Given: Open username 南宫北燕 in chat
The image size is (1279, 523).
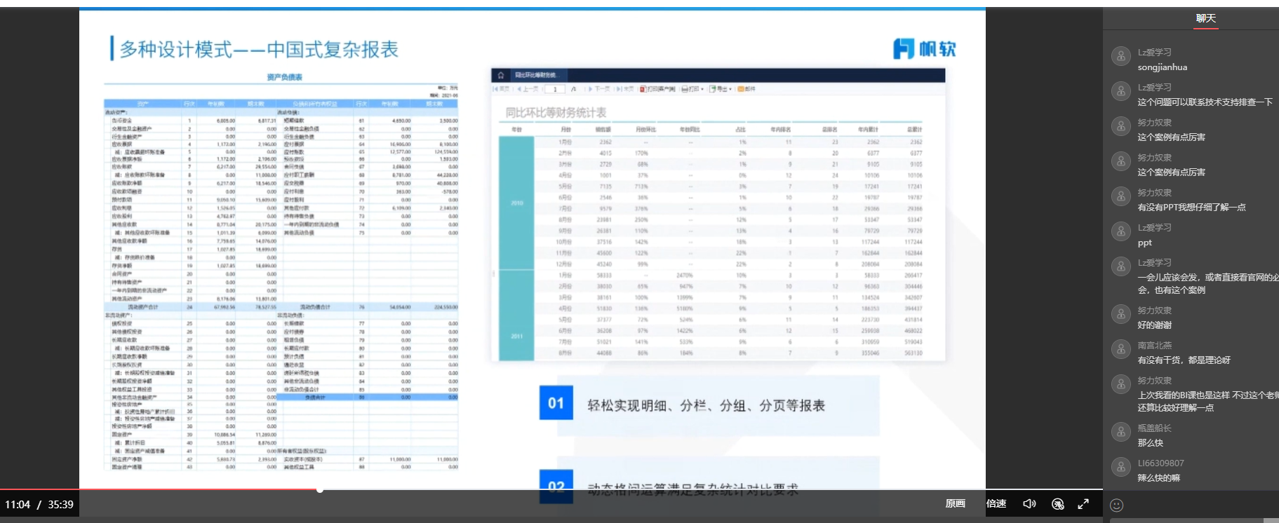Looking at the screenshot, I should point(1155,346).
